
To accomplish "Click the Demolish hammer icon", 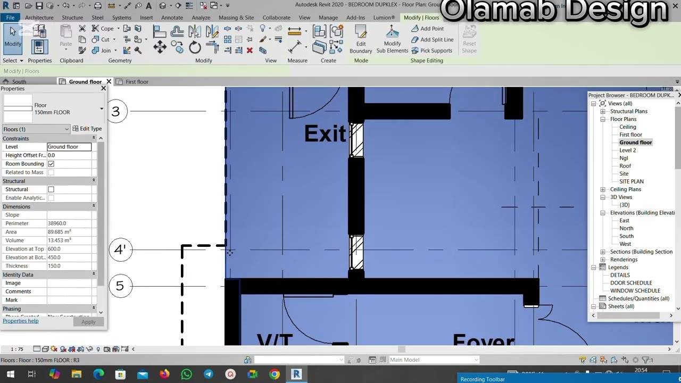I will 138,51.
